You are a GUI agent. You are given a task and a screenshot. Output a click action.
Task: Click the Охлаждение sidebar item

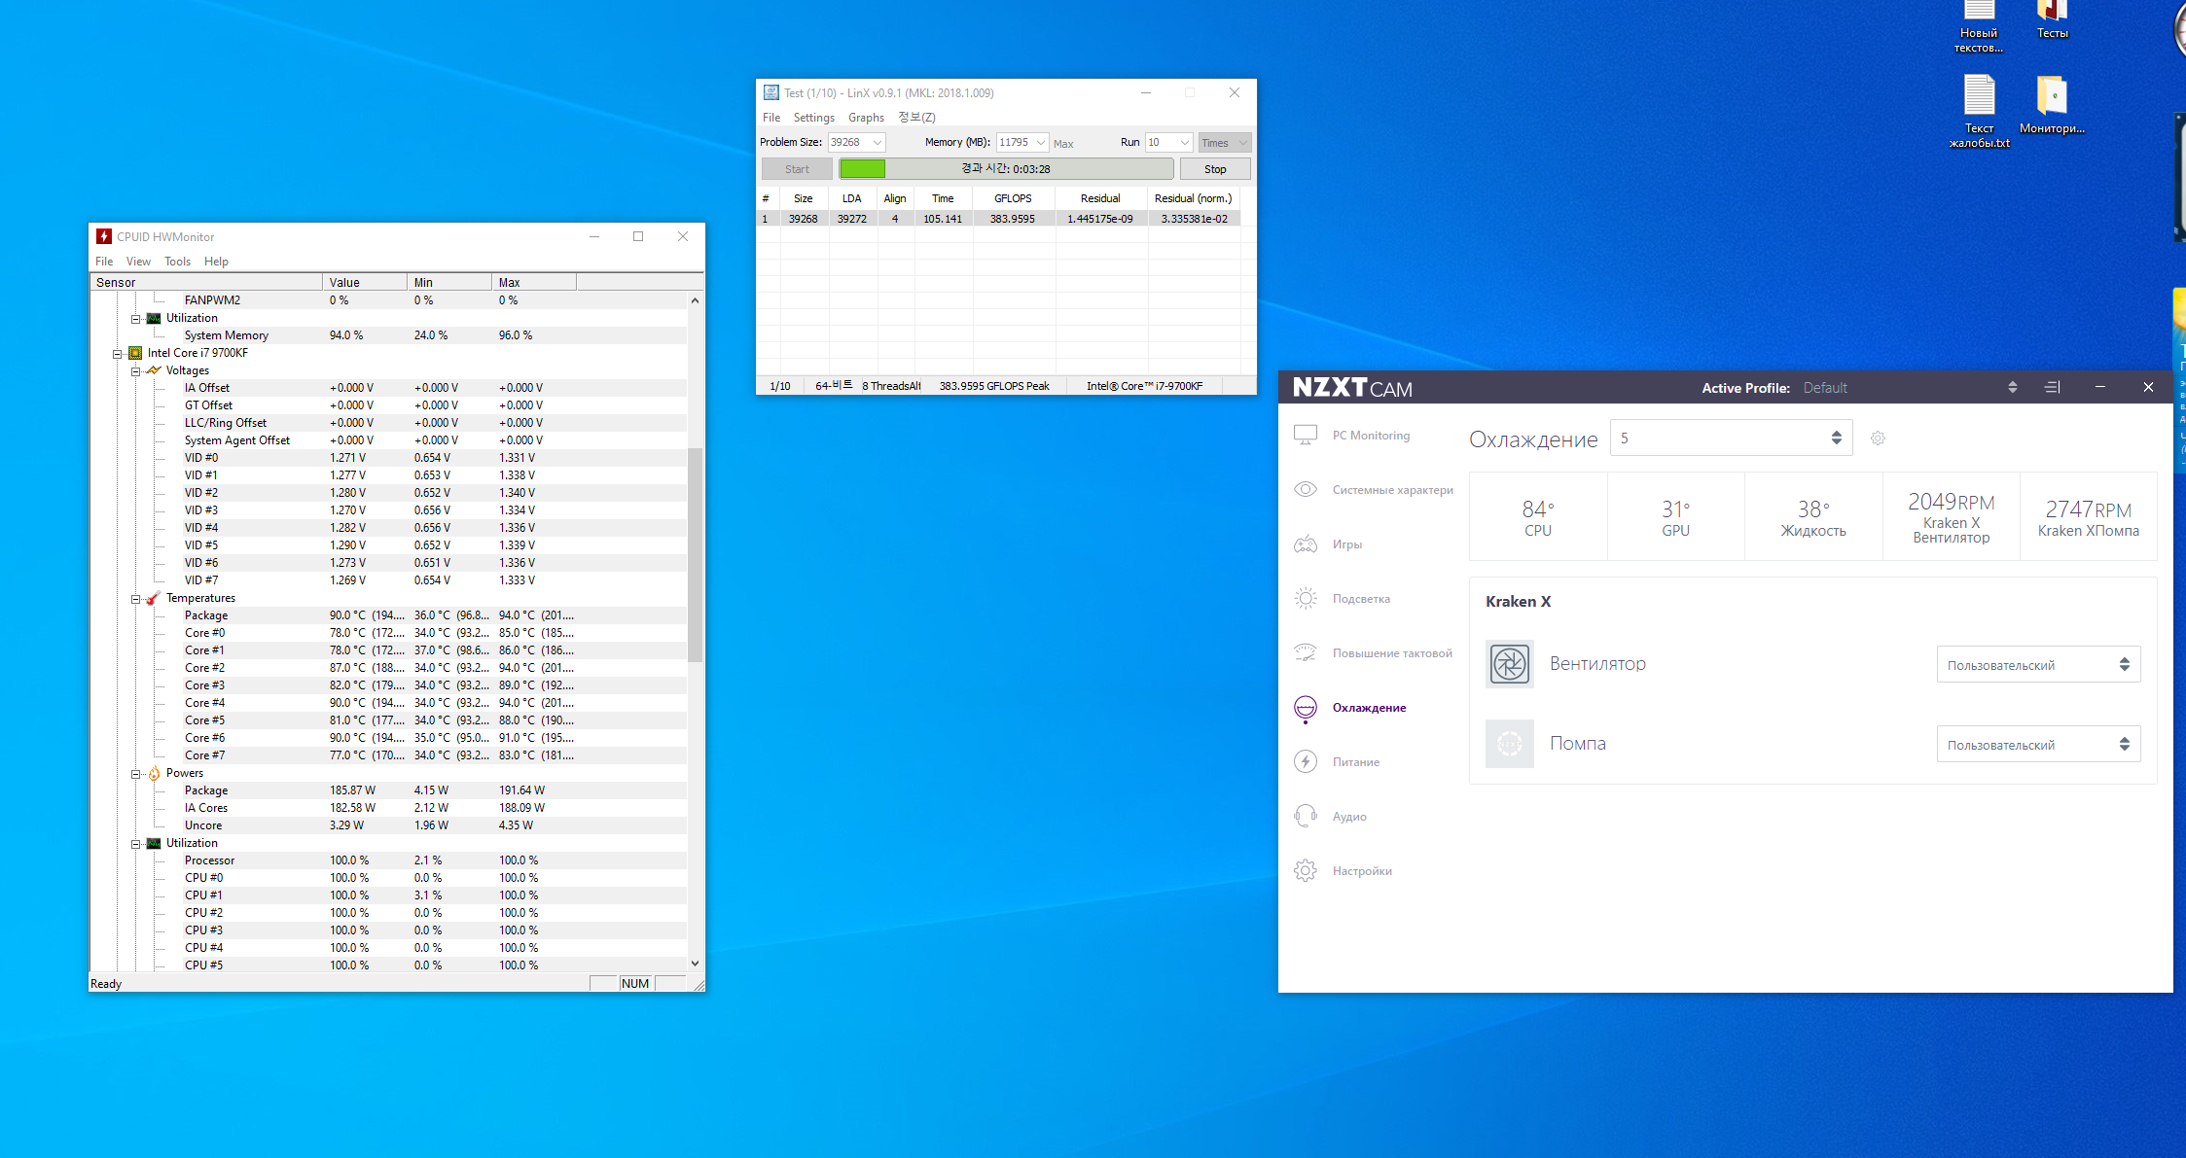tap(1369, 707)
